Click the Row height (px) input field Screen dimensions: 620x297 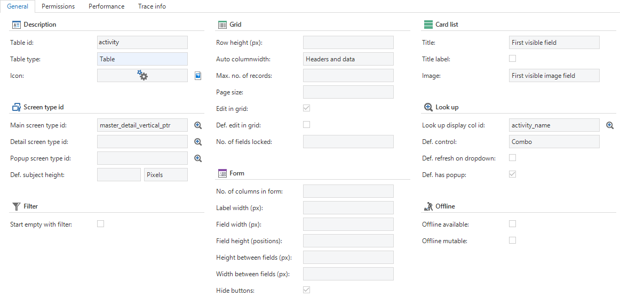(x=348, y=43)
